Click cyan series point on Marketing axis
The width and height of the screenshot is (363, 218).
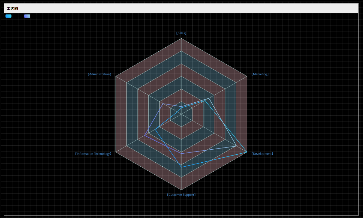[205, 100]
